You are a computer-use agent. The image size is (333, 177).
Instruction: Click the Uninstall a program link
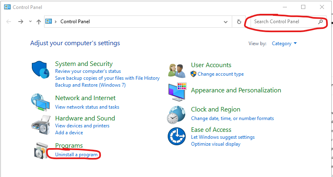click(76, 155)
